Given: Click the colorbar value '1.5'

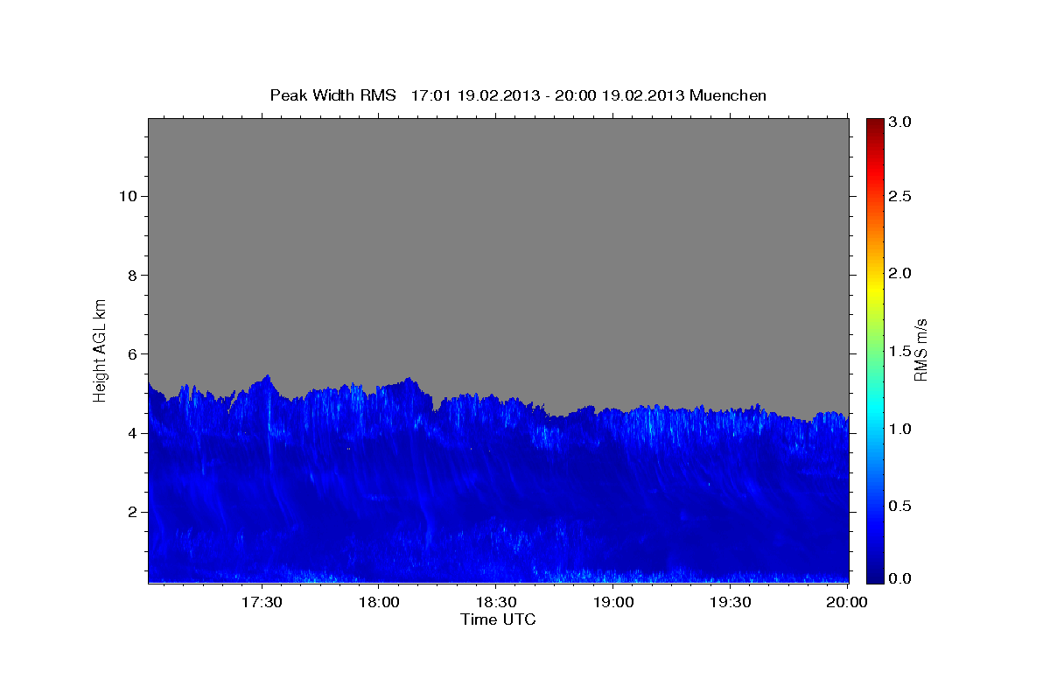Looking at the screenshot, I should 900,352.
